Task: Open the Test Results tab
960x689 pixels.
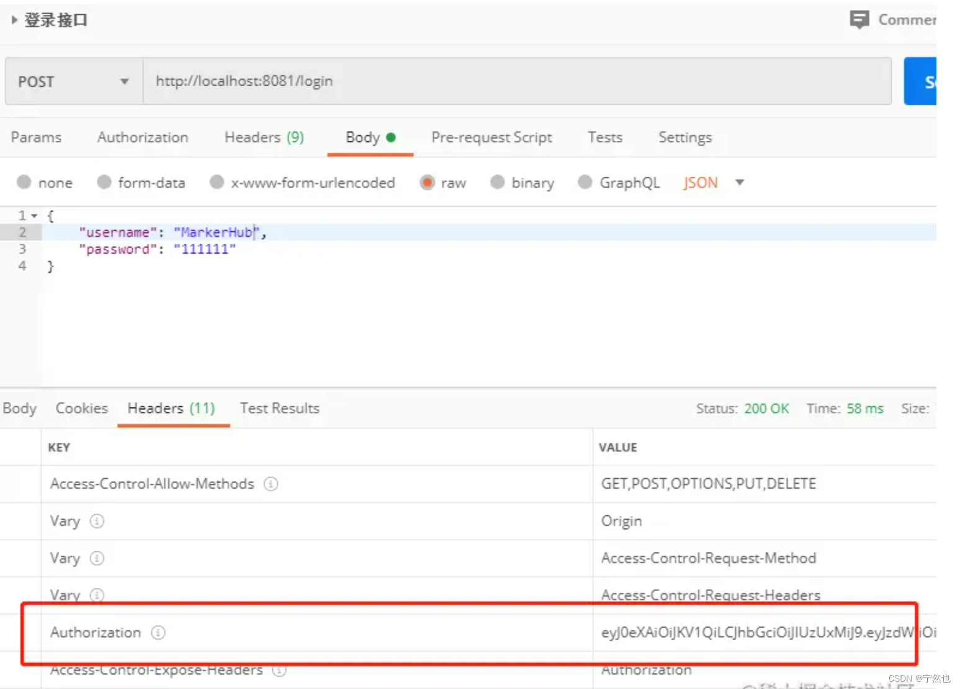Action: [280, 408]
